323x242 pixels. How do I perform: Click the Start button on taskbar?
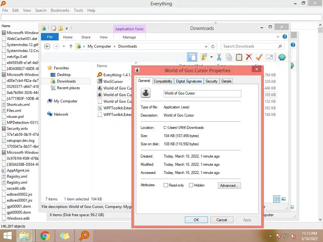point(8,236)
